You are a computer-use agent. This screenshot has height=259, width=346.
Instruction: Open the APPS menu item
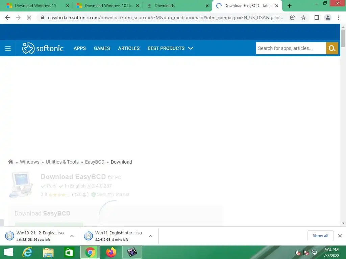click(80, 48)
